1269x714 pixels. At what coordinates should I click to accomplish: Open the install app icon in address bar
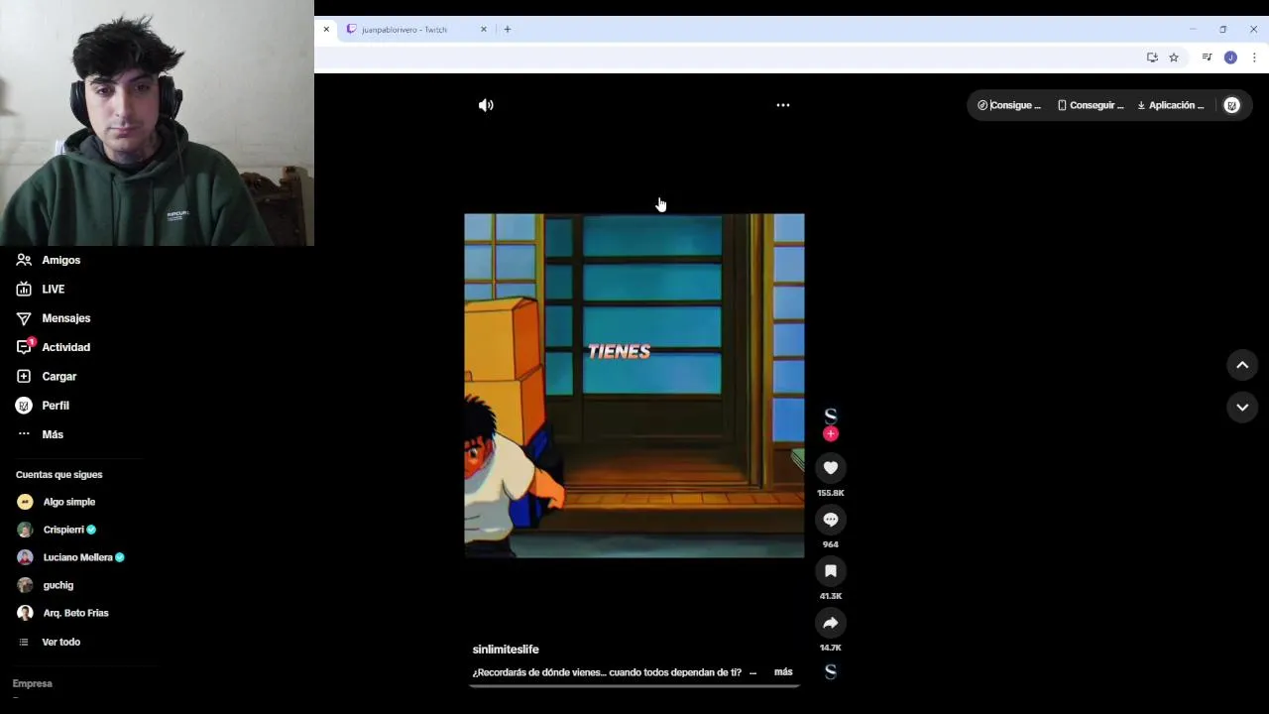(x=1152, y=58)
